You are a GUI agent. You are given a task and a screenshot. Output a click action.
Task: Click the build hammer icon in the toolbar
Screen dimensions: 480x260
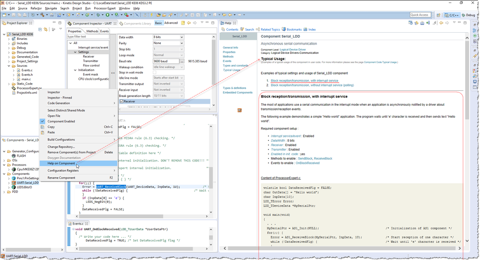(x=42, y=15)
